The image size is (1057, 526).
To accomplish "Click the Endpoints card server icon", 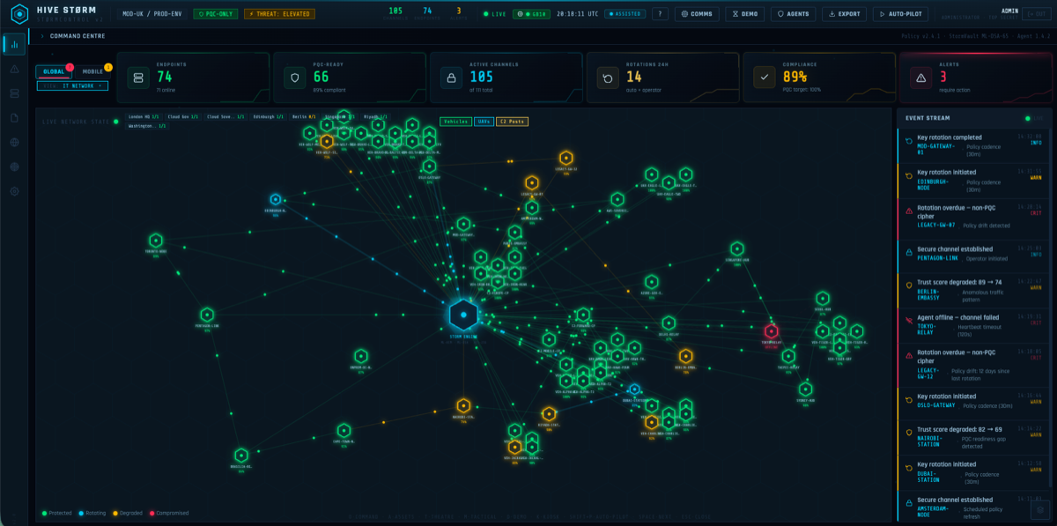I will tap(138, 78).
